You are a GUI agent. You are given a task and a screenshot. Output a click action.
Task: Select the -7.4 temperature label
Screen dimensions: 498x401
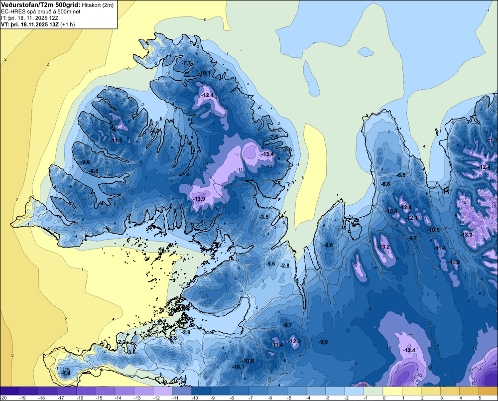click(x=66, y=374)
